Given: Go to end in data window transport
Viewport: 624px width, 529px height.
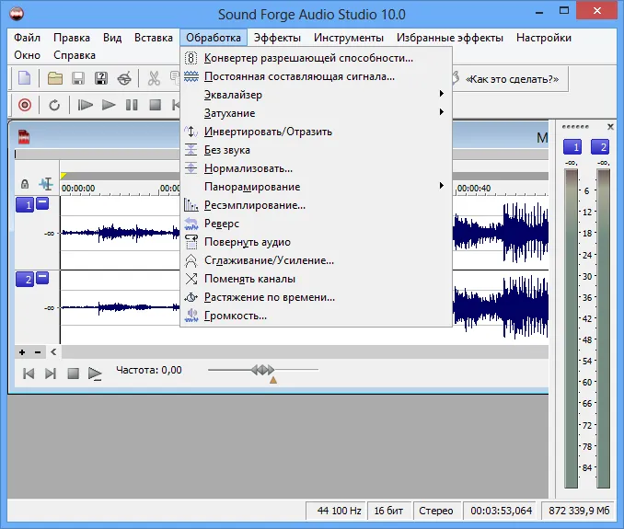Looking at the screenshot, I should click(x=51, y=374).
